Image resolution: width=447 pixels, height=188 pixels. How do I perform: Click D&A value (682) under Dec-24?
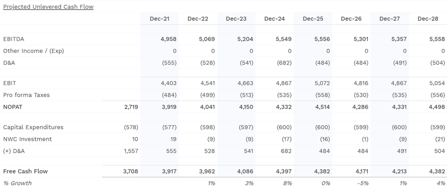coord(284,63)
